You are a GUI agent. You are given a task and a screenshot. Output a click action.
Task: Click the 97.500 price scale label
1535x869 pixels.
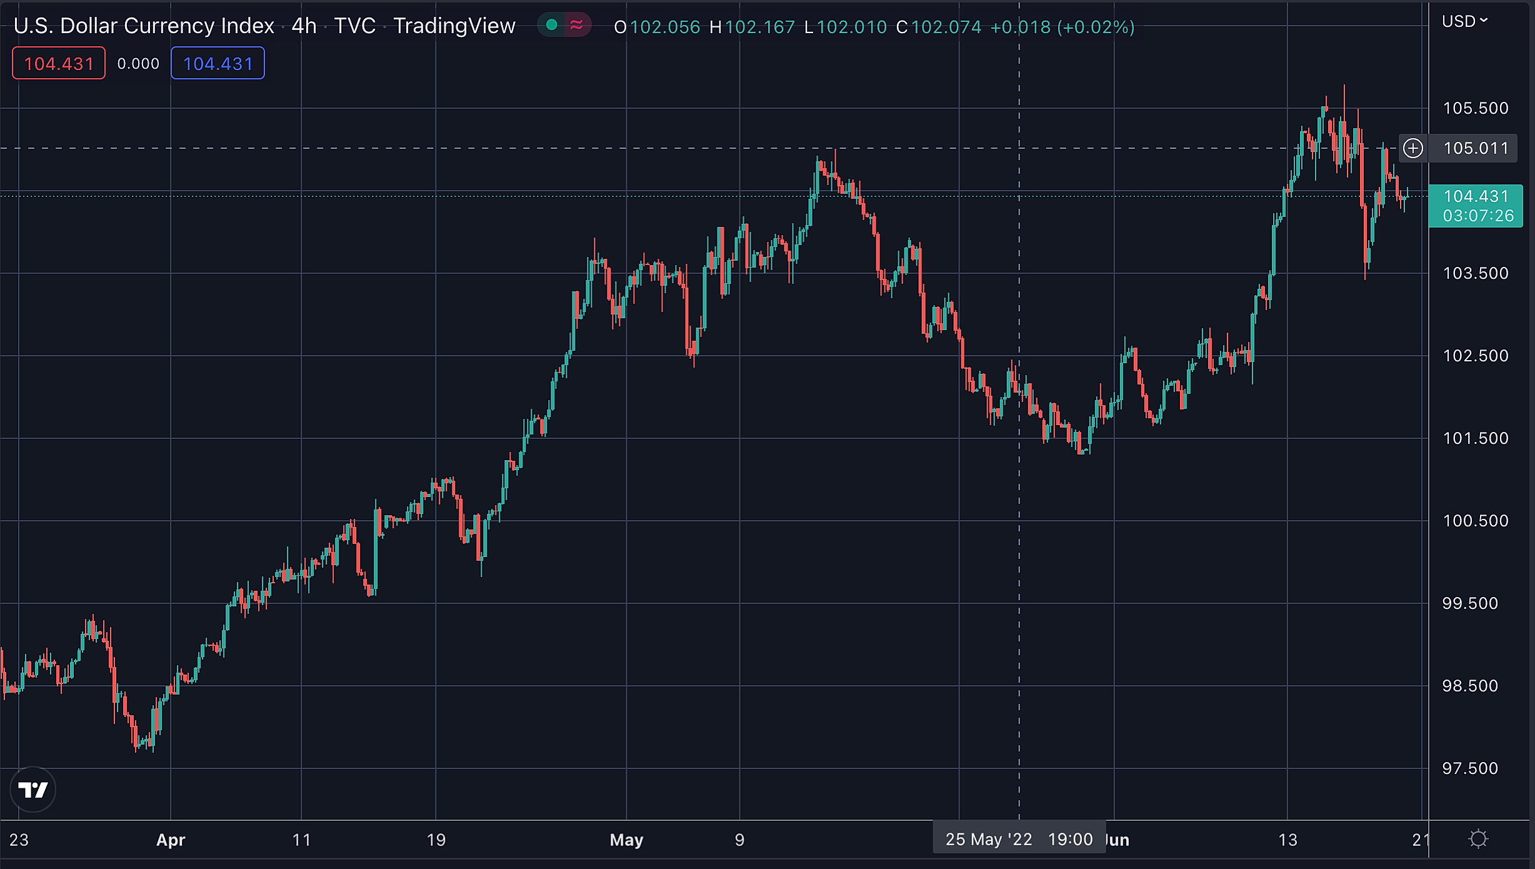coord(1469,768)
